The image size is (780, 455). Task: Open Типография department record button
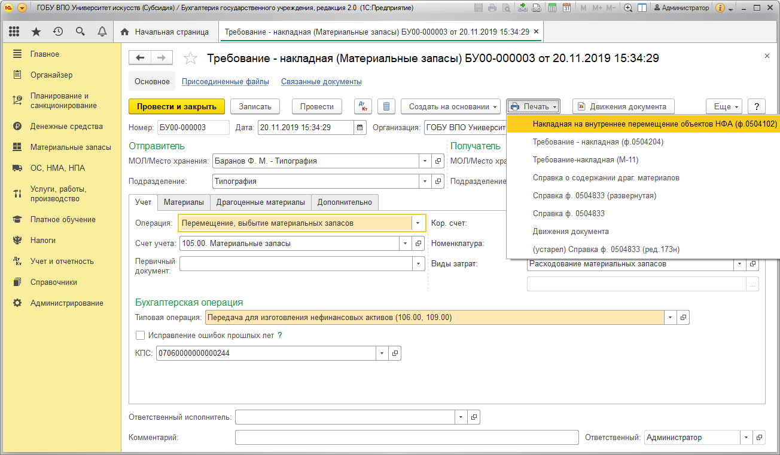(438, 181)
